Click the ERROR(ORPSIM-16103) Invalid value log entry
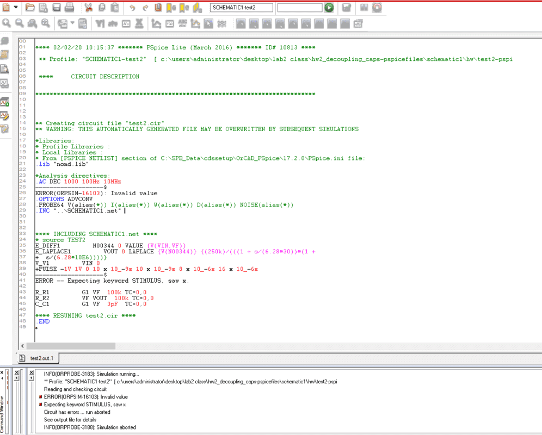This screenshot has width=542, height=435. click(85, 397)
